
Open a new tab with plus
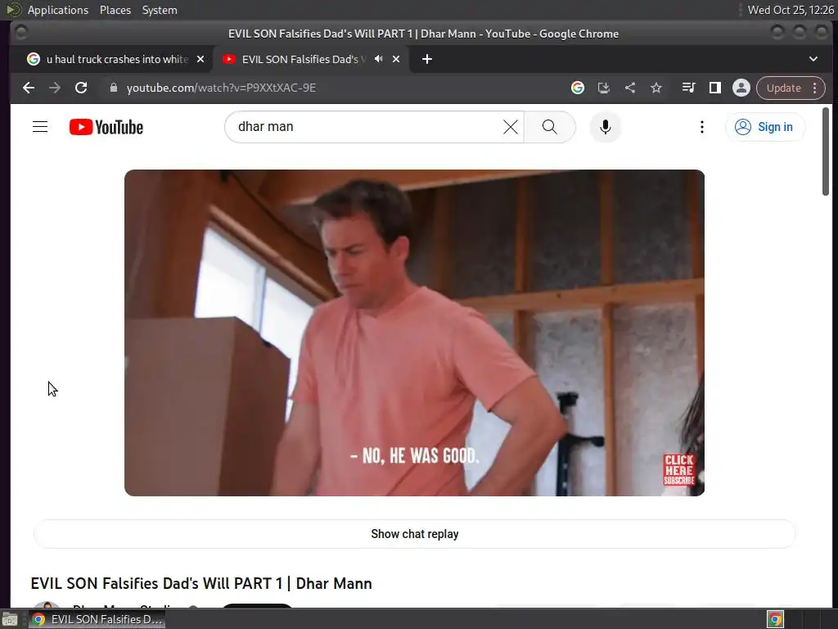[x=426, y=59]
